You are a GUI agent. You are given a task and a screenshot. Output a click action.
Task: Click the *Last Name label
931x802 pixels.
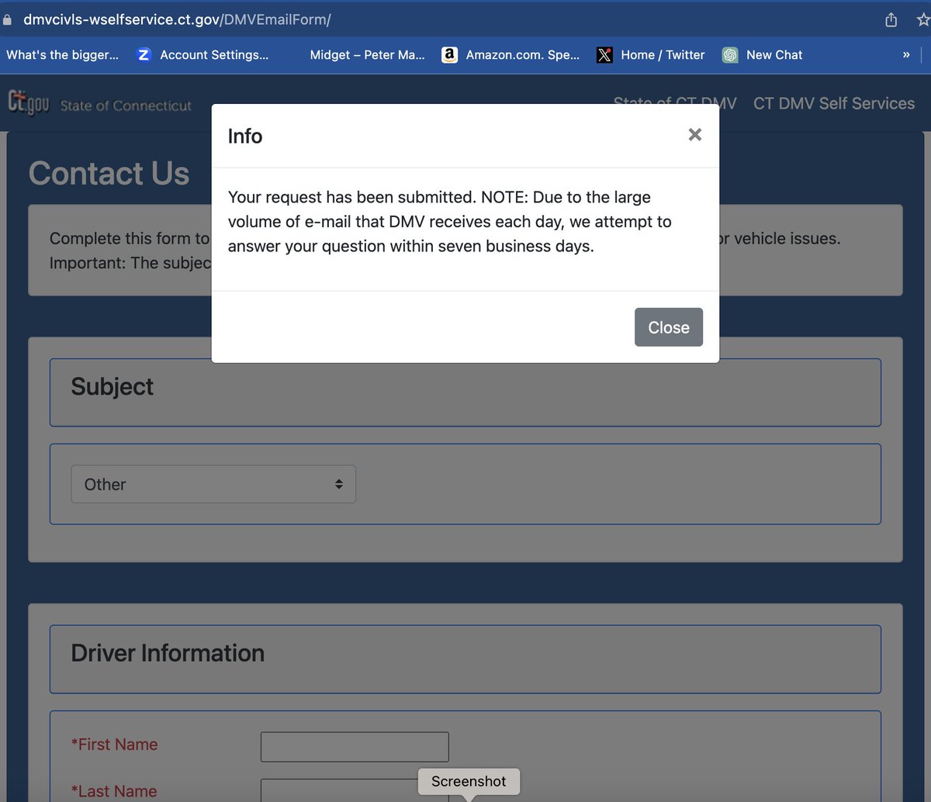coord(114,791)
